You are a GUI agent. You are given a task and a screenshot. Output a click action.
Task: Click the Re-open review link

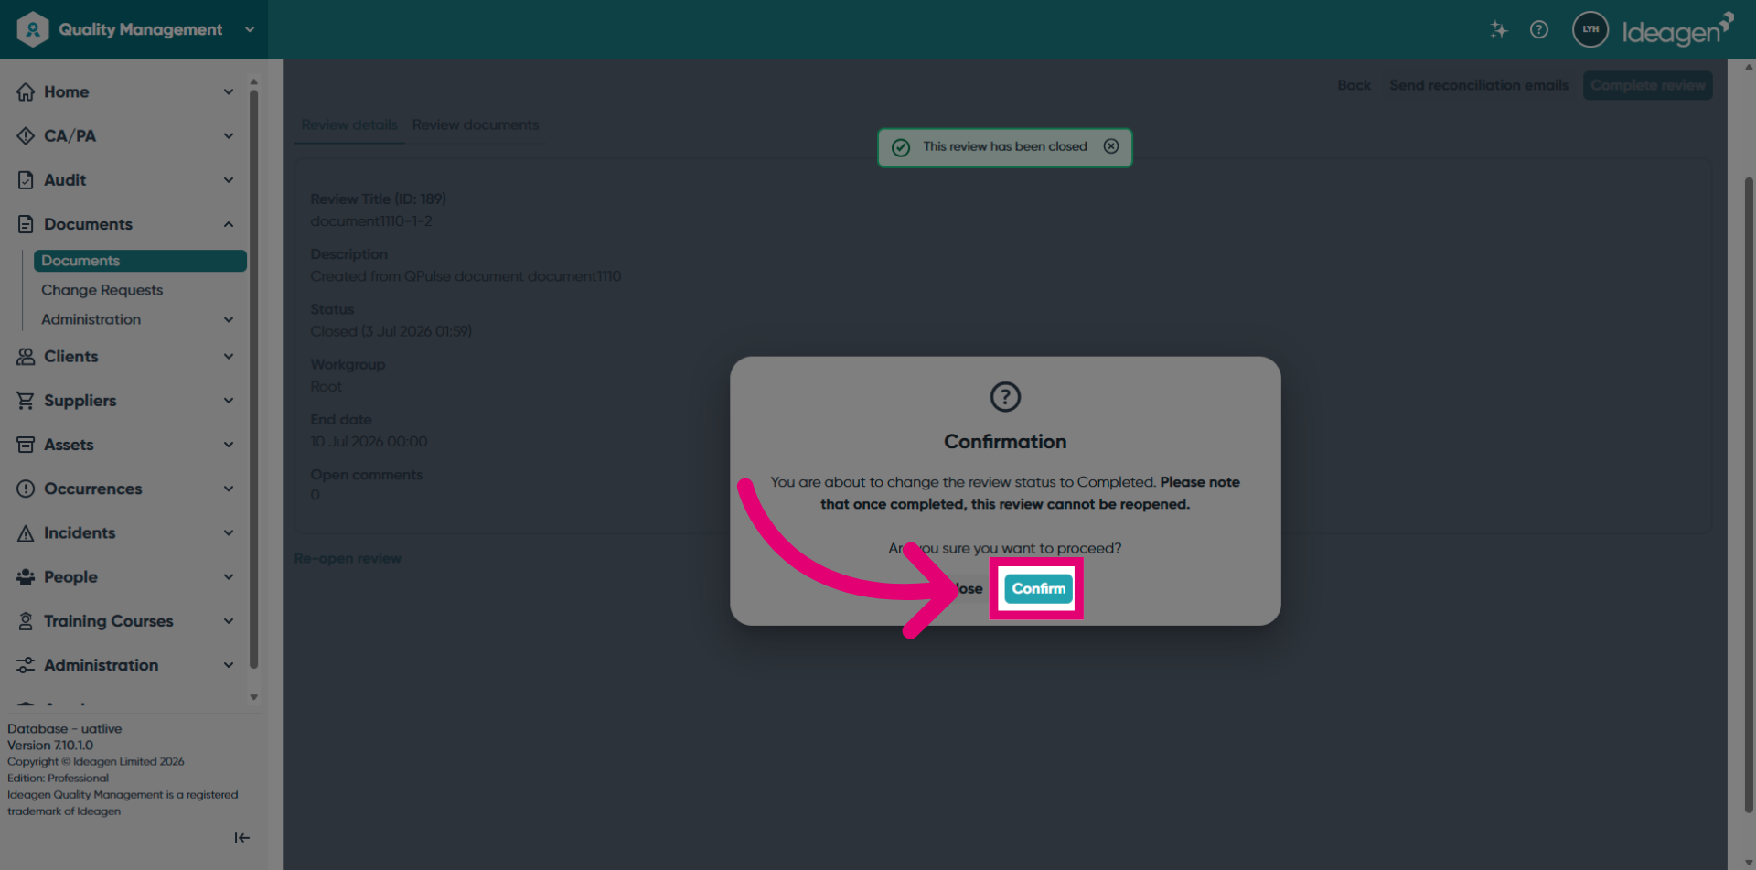click(x=348, y=558)
